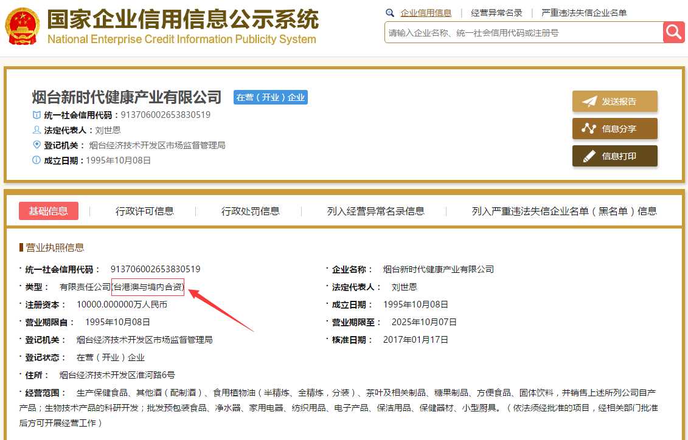Click the share graph icon on 信息分享

589,128
